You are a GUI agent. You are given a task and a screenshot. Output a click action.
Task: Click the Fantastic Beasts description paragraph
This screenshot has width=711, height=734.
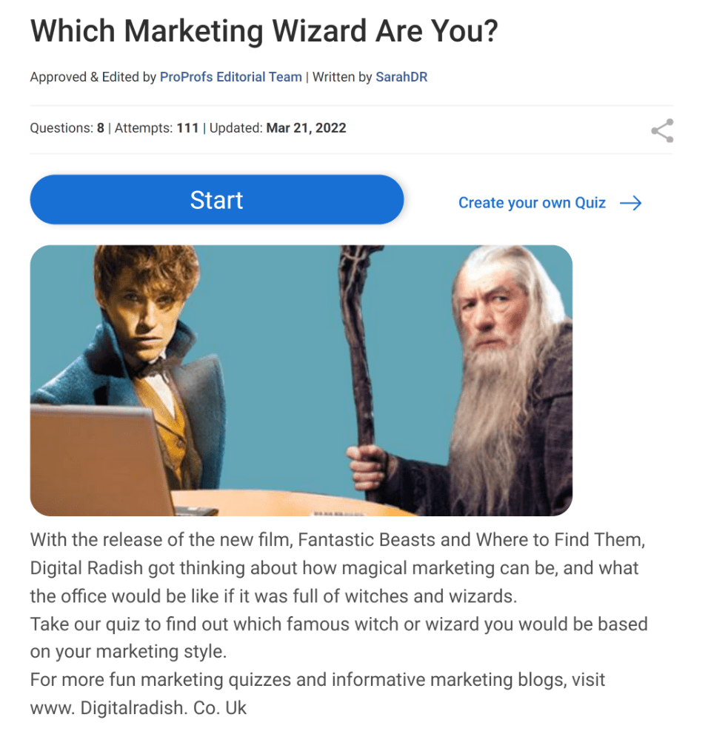tap(338, 568)
